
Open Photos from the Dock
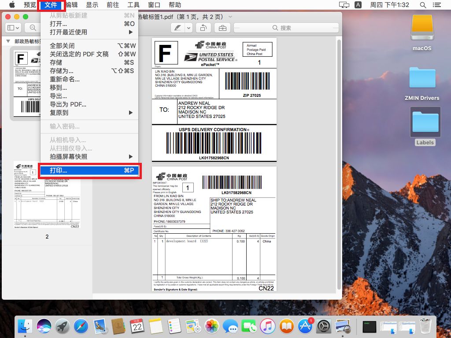(212, 326)
